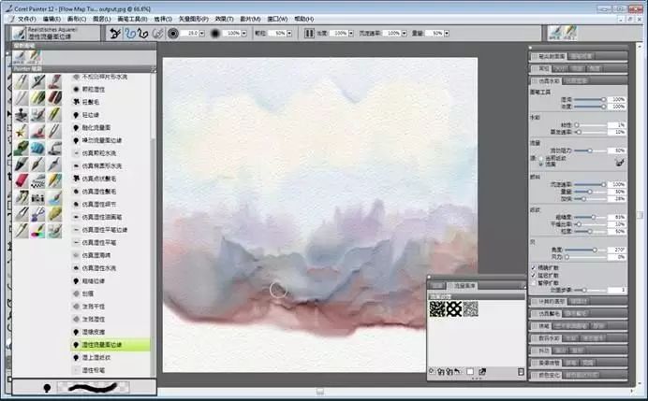Select the freehand strokes icon in property bar
This screenshot has width=648, height=401.
[131, 33]
